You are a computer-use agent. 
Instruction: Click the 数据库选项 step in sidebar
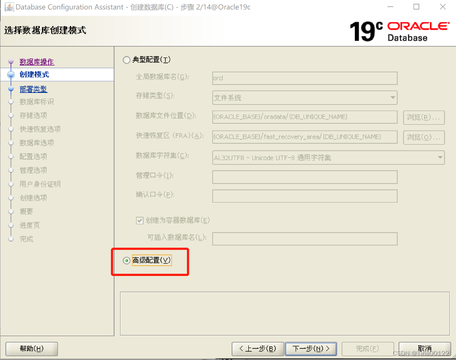point(37,142)
